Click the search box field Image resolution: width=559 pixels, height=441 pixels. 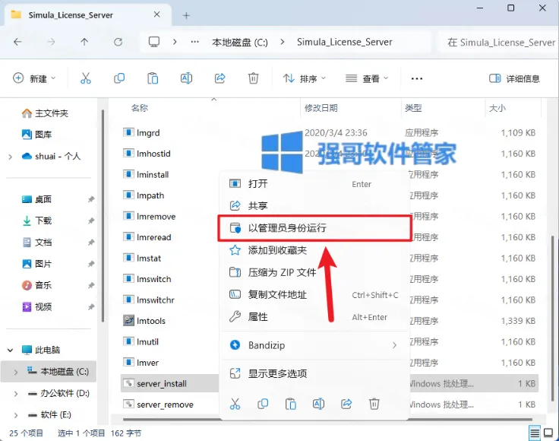498,43
